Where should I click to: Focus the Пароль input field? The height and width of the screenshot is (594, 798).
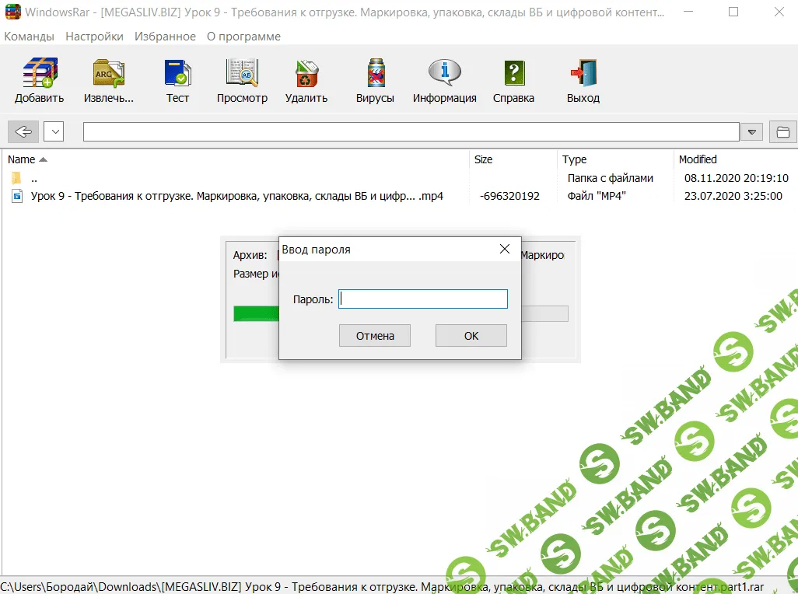coord(423,299)
